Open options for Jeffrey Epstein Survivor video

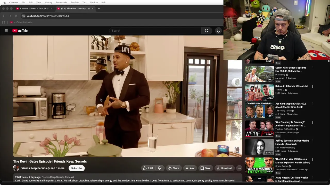coord(313,141)
